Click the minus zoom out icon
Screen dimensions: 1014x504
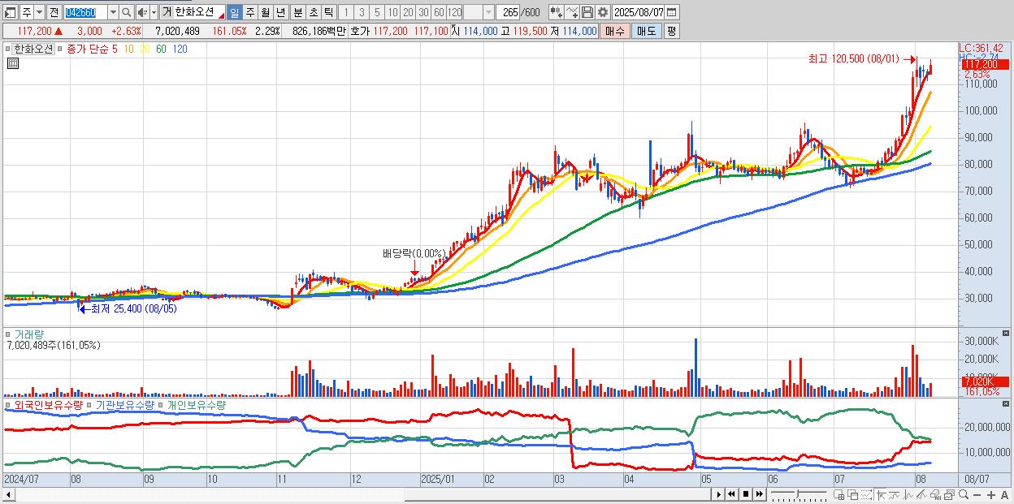(x=977, y=495)
